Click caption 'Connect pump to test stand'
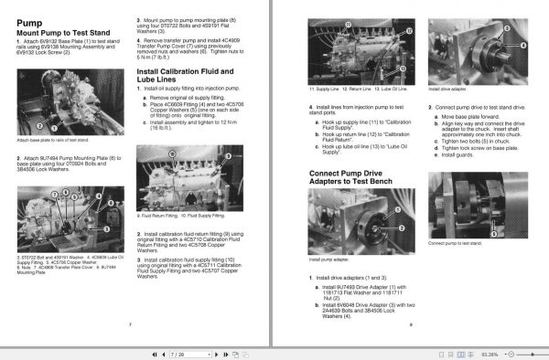 pyautogui.click(x=455, y=243)
